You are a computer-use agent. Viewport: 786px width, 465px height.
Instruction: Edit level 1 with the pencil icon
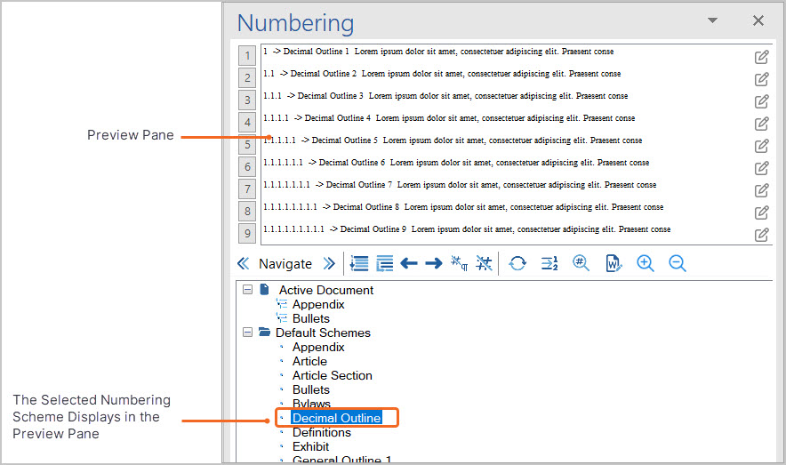click(x=761, y=57)
